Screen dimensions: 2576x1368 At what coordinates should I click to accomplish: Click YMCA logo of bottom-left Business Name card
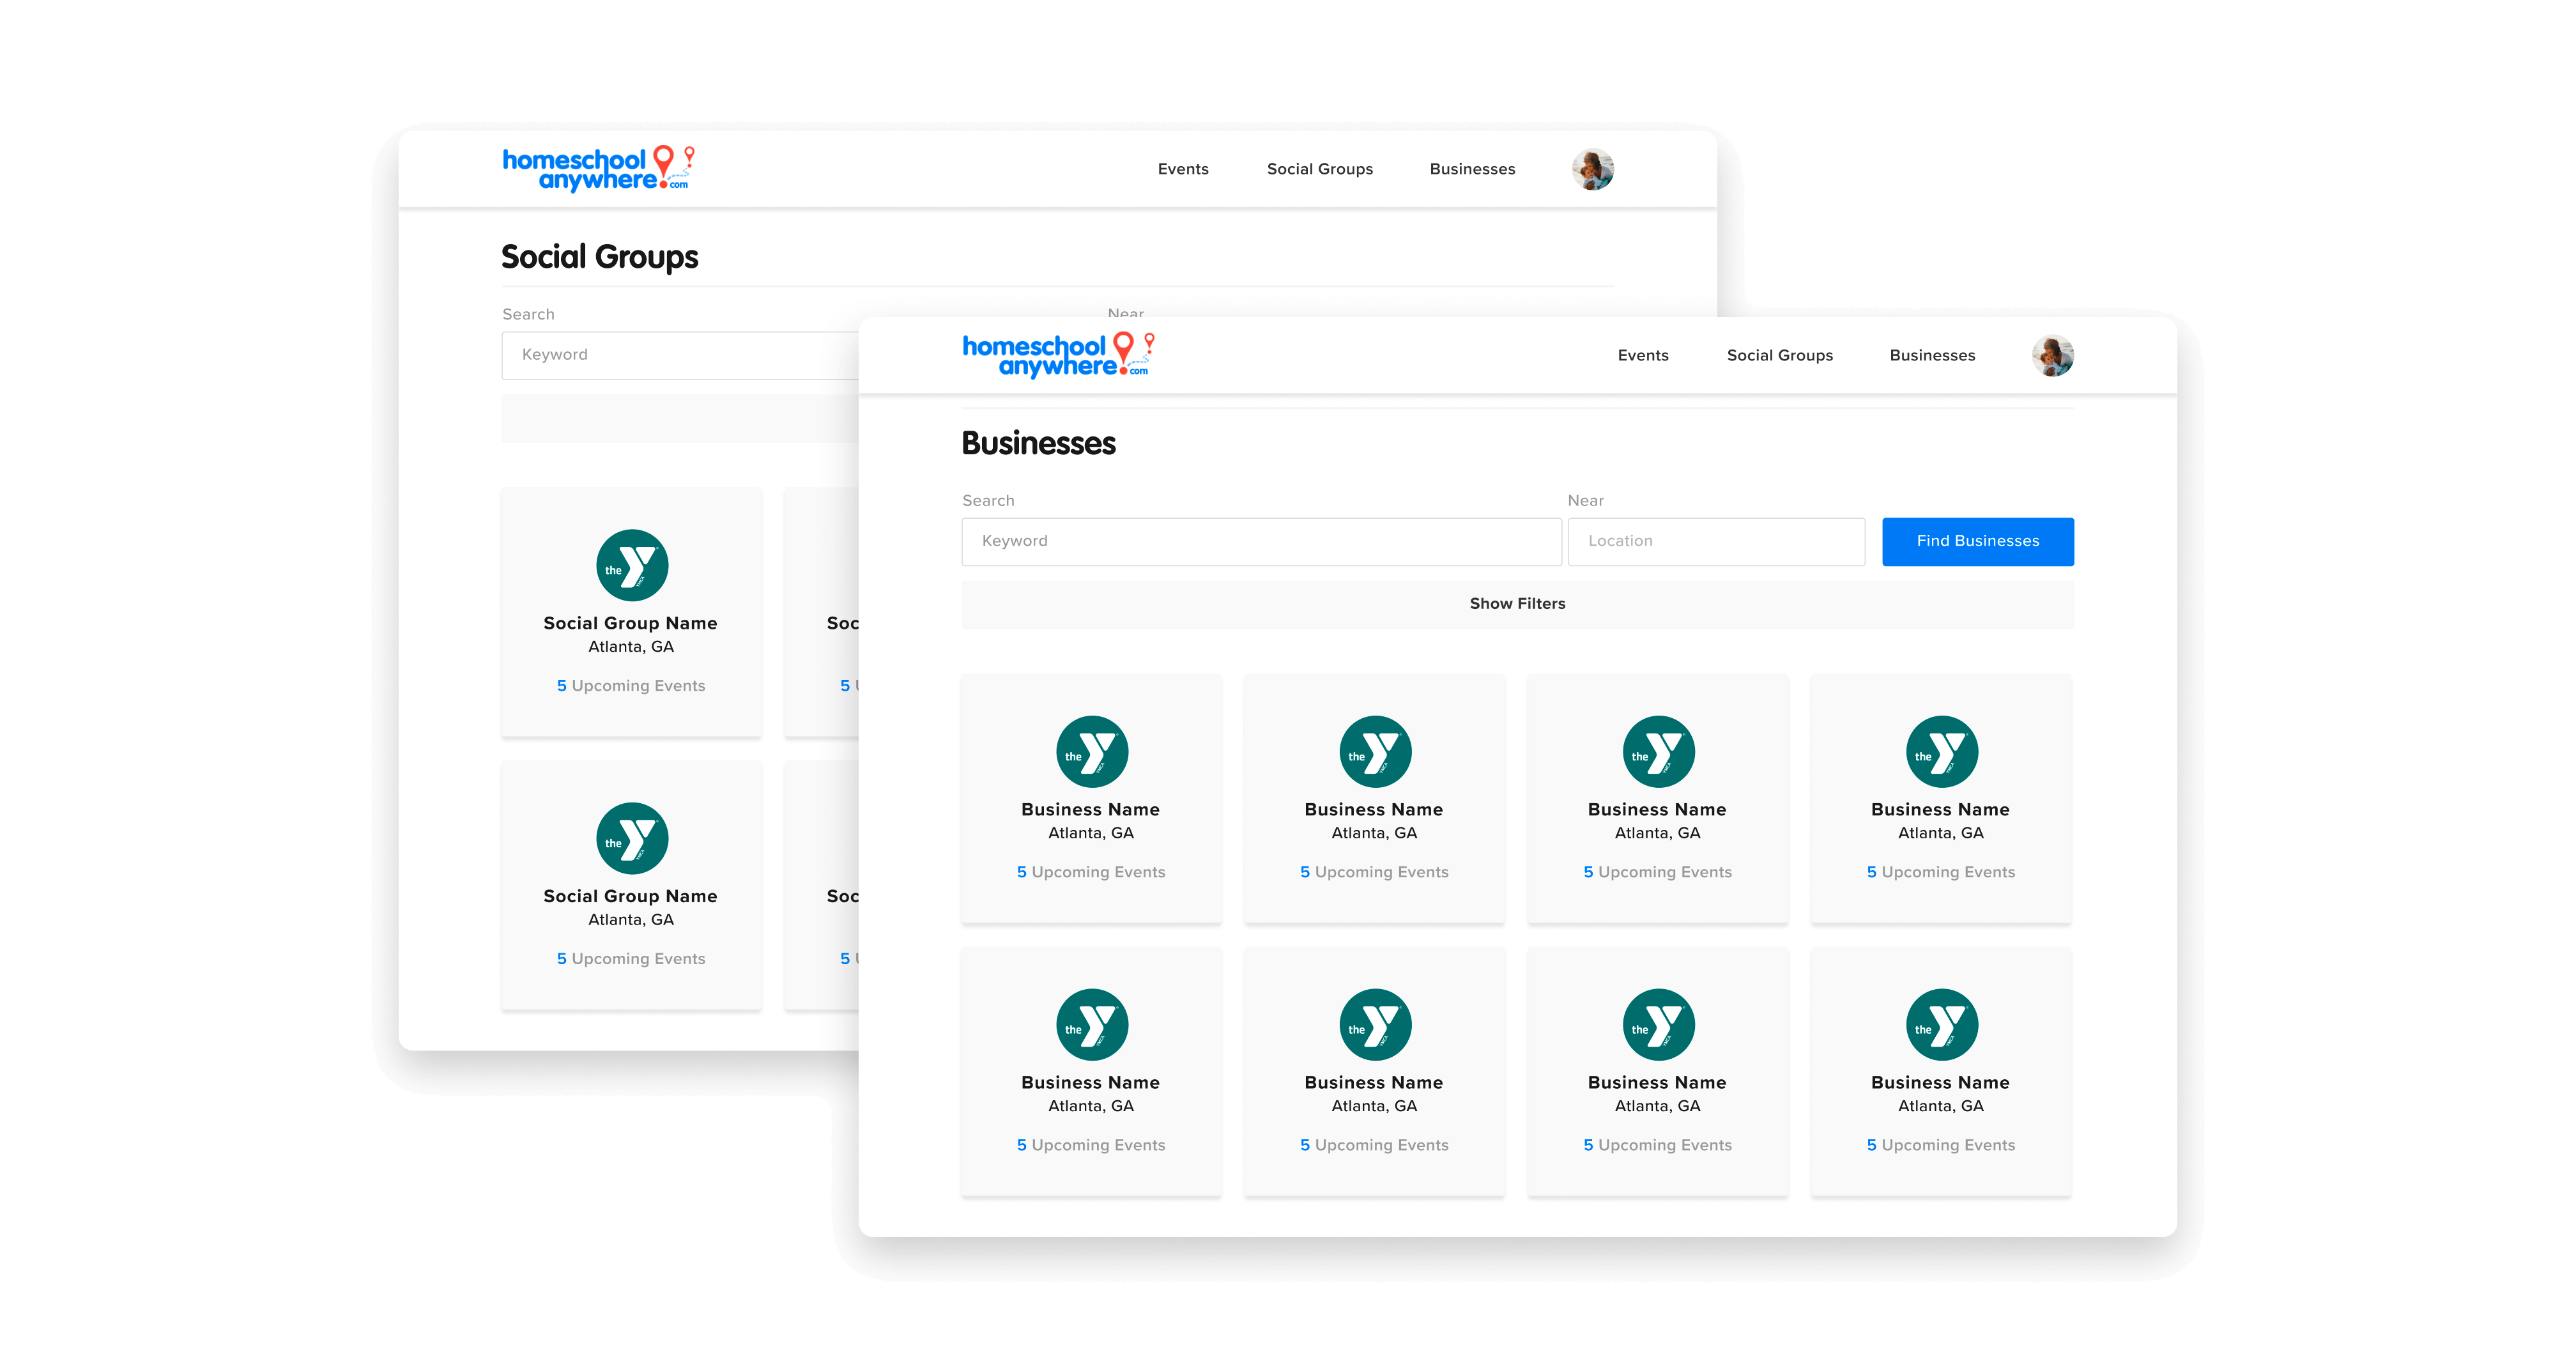click(x=1091, y=1025)
